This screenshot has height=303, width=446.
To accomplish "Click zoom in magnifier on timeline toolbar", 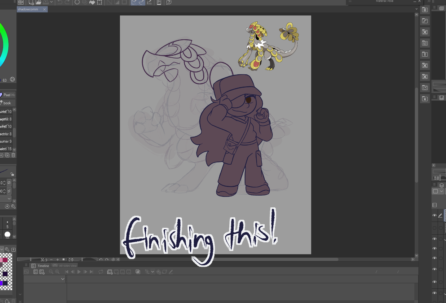I will pos(57,272).
